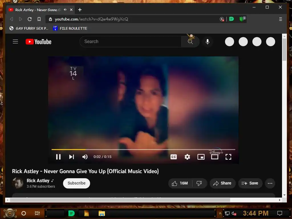This screenshot has height=219, width=292.
Task: Search with voice microphone
Action: point(208,42)
